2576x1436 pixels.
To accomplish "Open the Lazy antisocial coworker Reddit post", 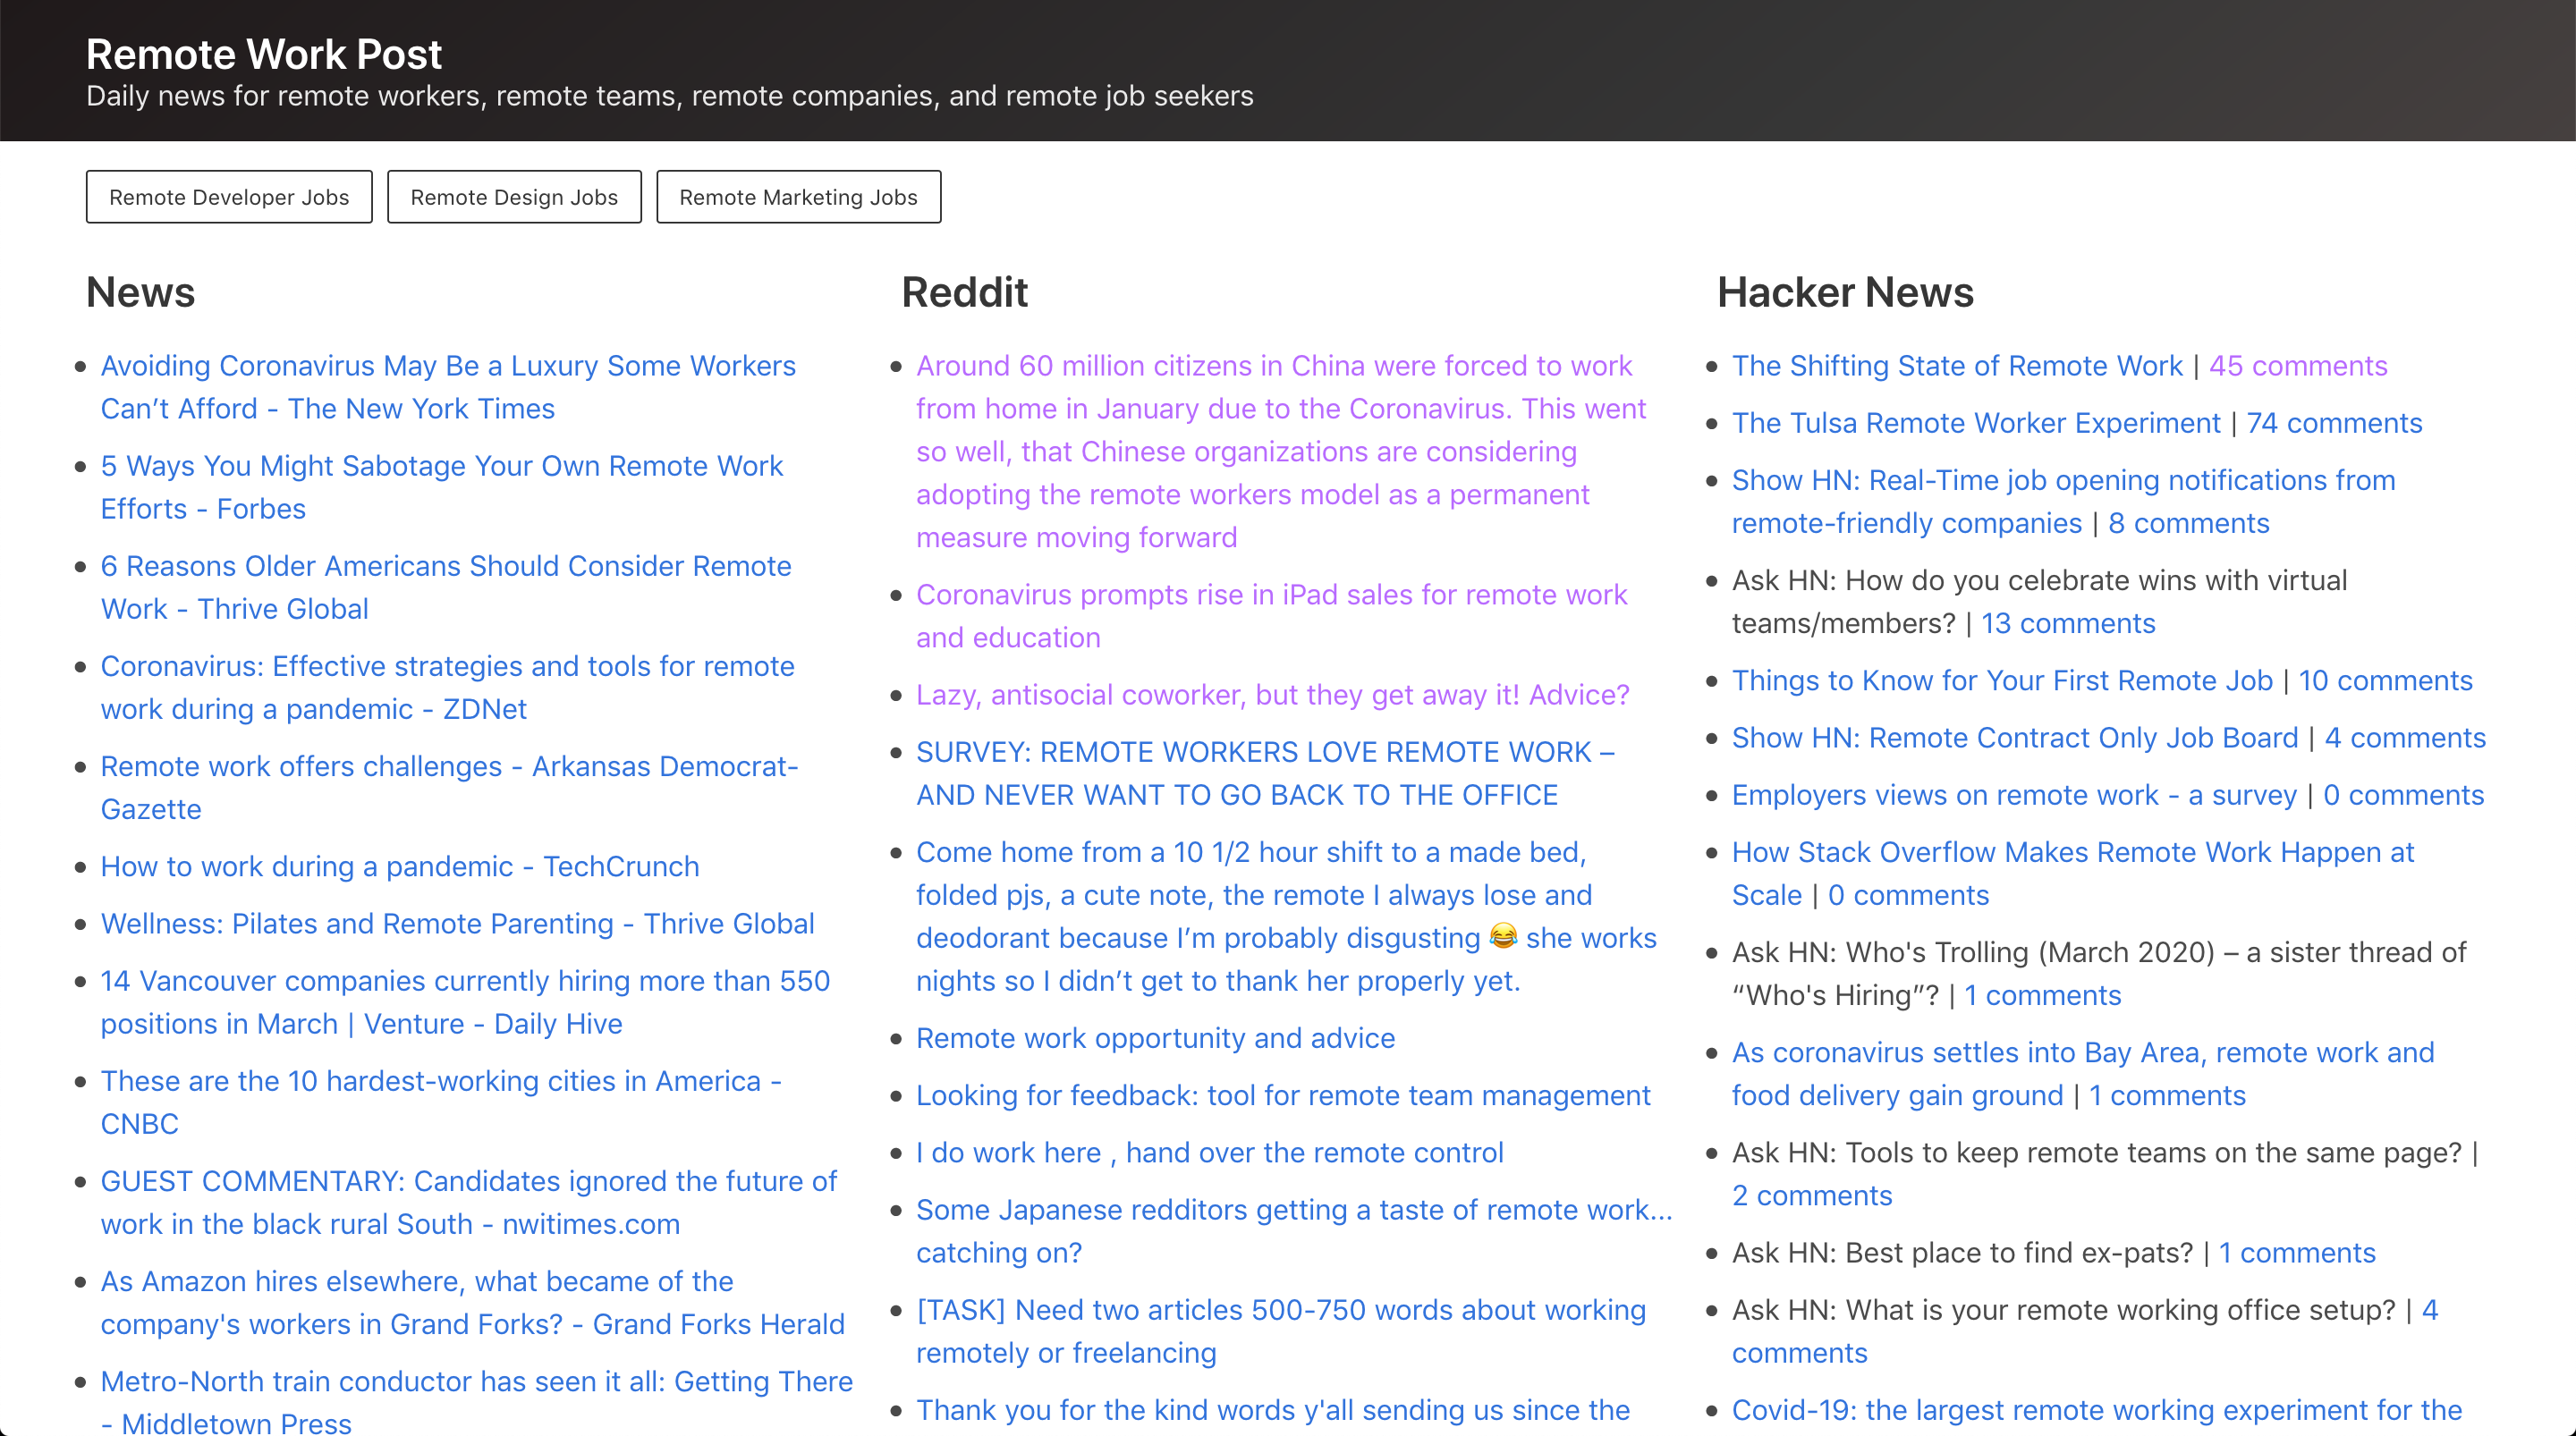I will [x=1272, y=694].
